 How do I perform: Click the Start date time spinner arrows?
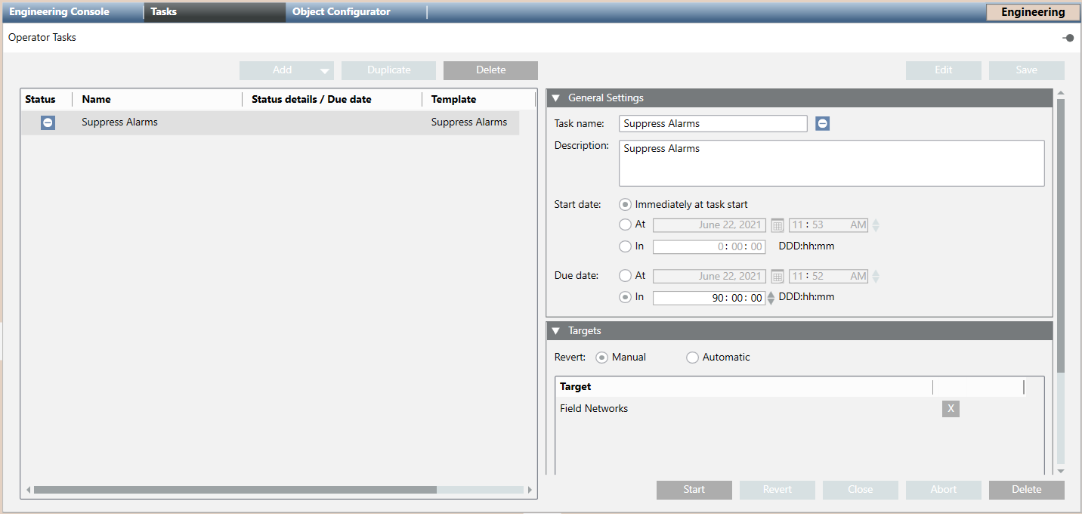coord(876,225)
